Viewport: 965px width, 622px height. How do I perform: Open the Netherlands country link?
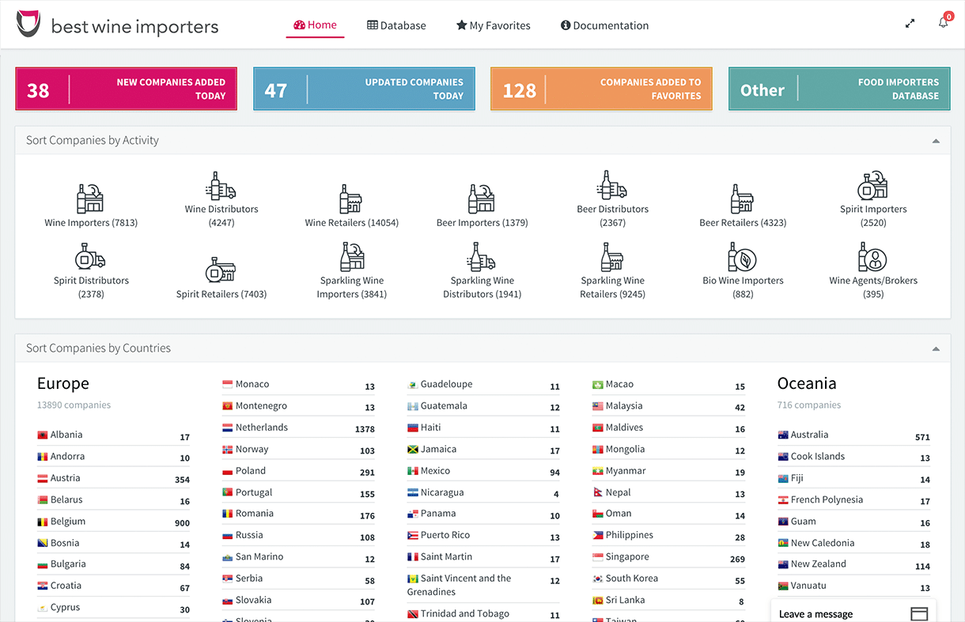point(262,428)
